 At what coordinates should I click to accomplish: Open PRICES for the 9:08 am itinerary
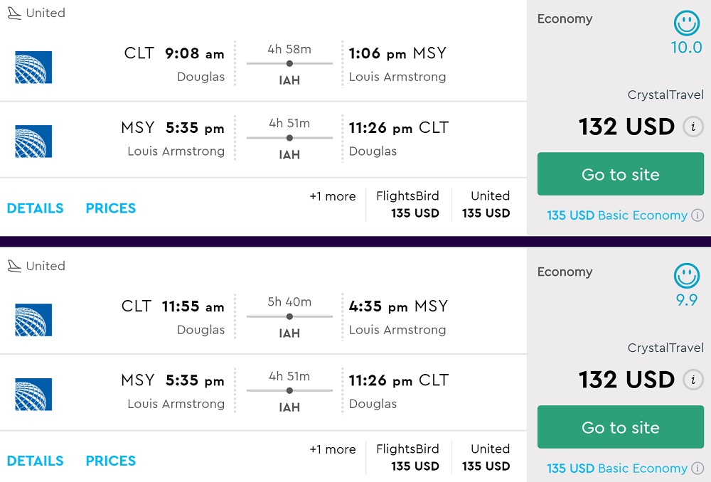110,208
